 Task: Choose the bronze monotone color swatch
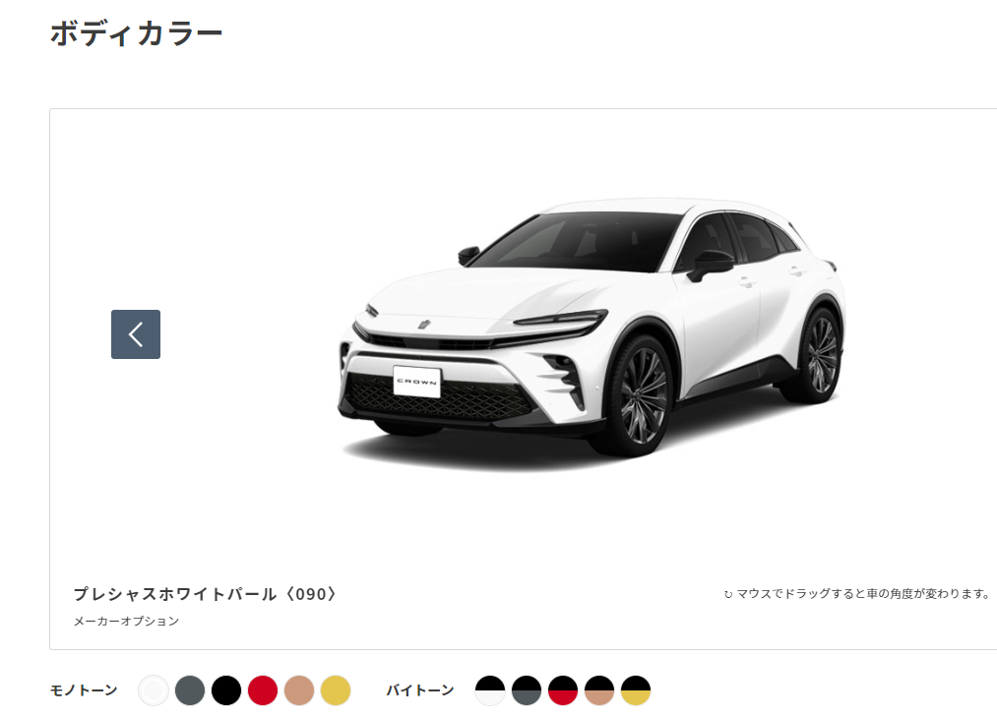point(299,690)
